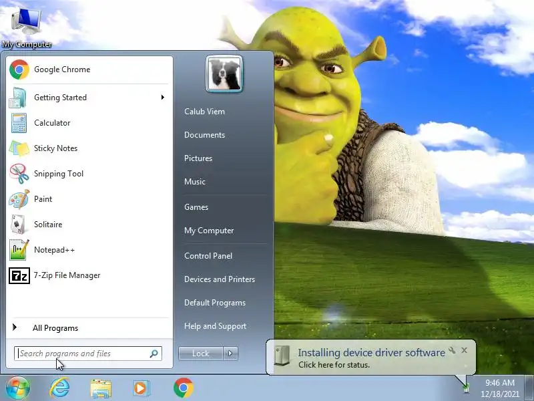The image size is (534, 401).
Task: Click My Computer desktop icon
Action: pyautogui.click(x=27, y=27)
